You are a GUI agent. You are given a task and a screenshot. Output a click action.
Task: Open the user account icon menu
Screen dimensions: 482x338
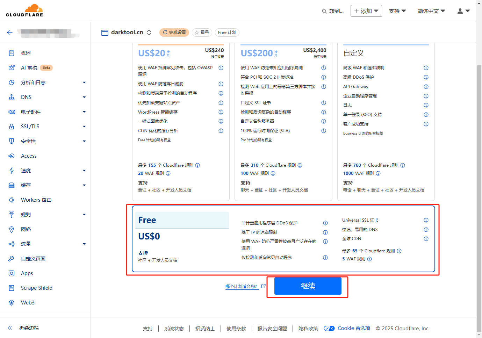pyautogui.click(x=463, y=11)
